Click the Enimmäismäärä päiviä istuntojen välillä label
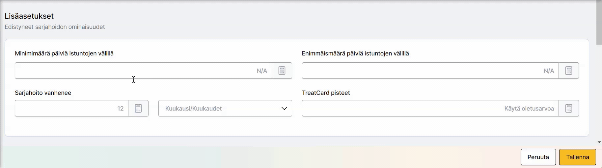The height and width of the screenshot is (168, 602). coord(355,53)
